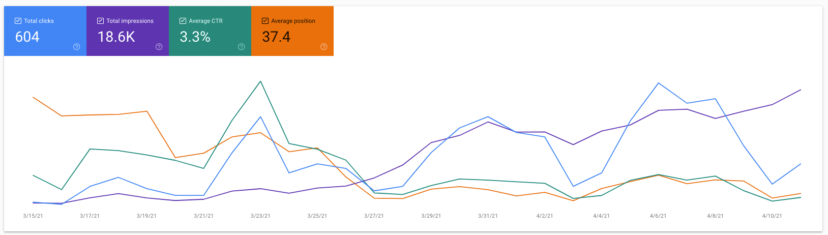Open help icon on Average position card
This screenshot has width=828, height=235.
(x=324, y=47)
